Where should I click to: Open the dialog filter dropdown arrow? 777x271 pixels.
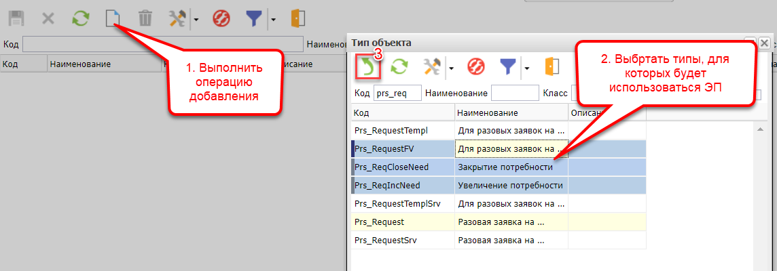click(x=526, y=67)
